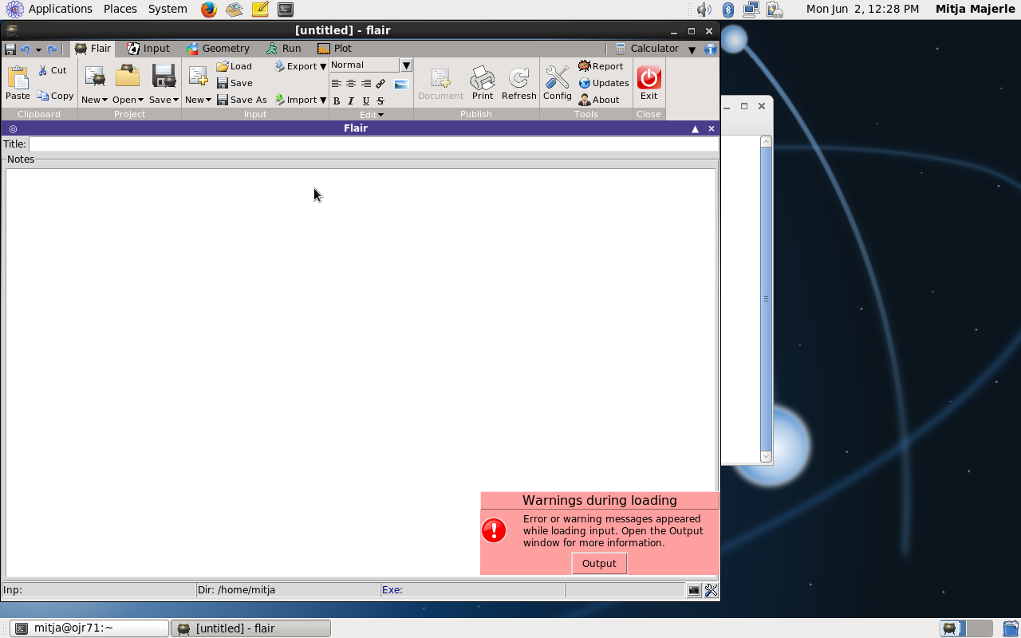Switch to the mitja@ojr71 terminal taskbar button
The height and width of the screenshot is (638, 1021).
89,628
